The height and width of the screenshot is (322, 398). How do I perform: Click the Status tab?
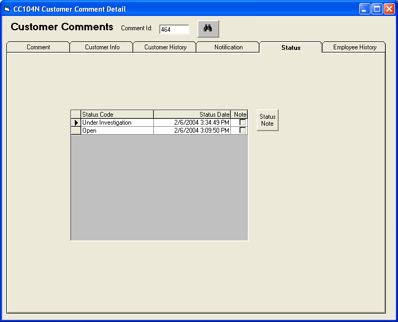[x=291, y=48]
